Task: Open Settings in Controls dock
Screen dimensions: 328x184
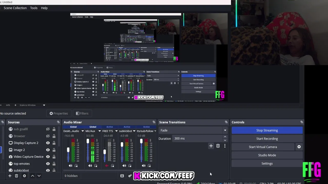Action: tap(267, 164)
